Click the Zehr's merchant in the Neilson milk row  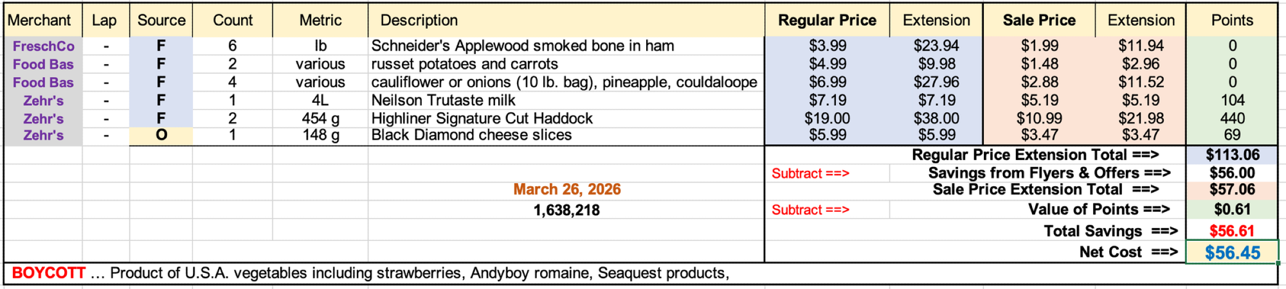click(43, 101)
